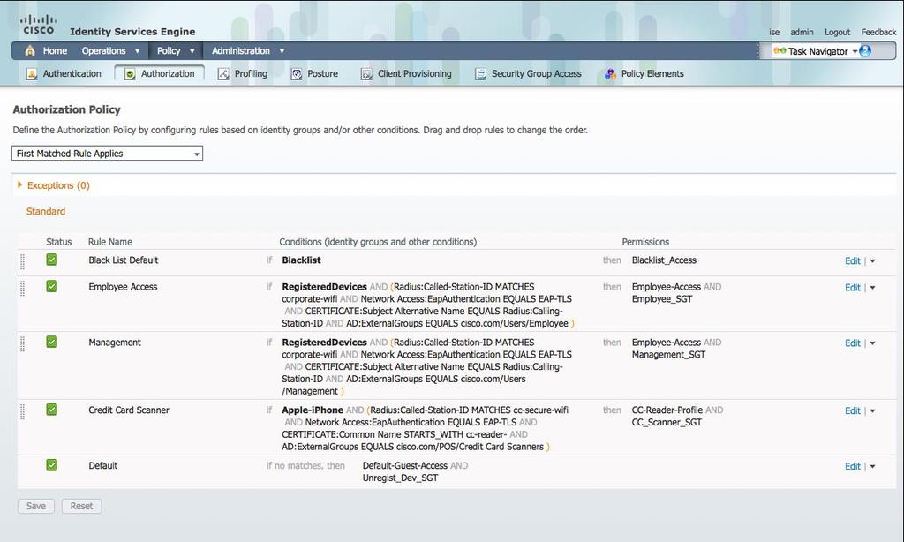Viewport: 904px width, 542px height.
Task: Click the Posture tab icon
Action: pos(297,74)
